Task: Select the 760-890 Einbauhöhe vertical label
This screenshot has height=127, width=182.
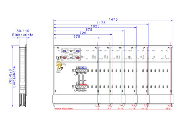Action: 12,77
